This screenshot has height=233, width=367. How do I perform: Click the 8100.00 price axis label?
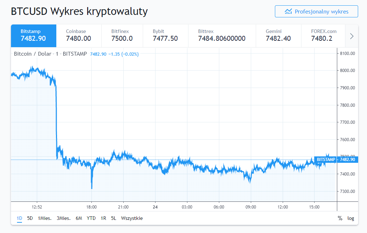pos(347,54)
